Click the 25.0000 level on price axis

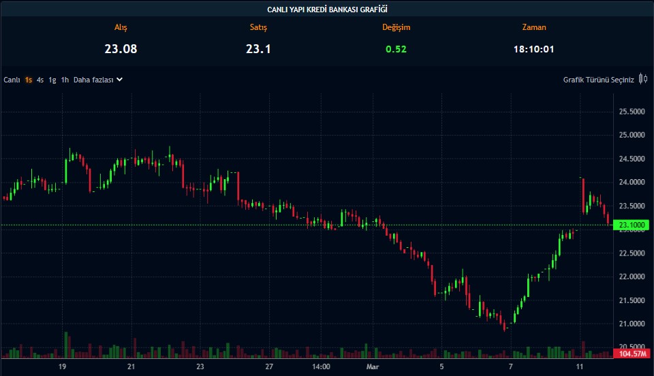click(632, 135)
